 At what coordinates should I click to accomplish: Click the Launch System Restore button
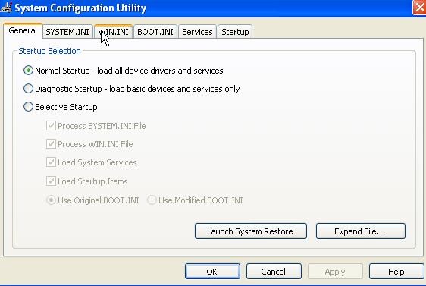[251, 231]
